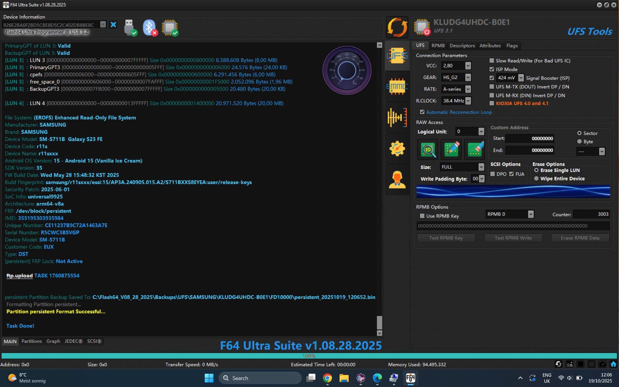Click the Start address input field
The width and height of the screenshot is (619, 387).
click(x=529, y=138)
